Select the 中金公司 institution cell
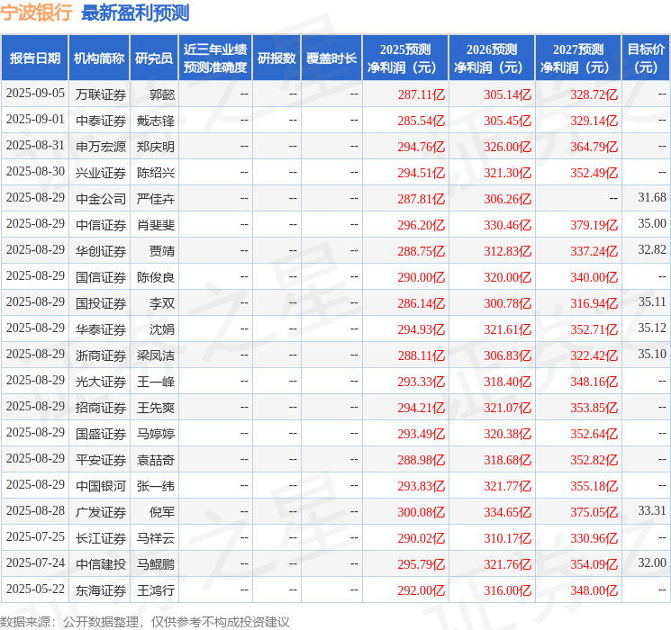Screen dimensions: 671x630 tap(101, 199)
